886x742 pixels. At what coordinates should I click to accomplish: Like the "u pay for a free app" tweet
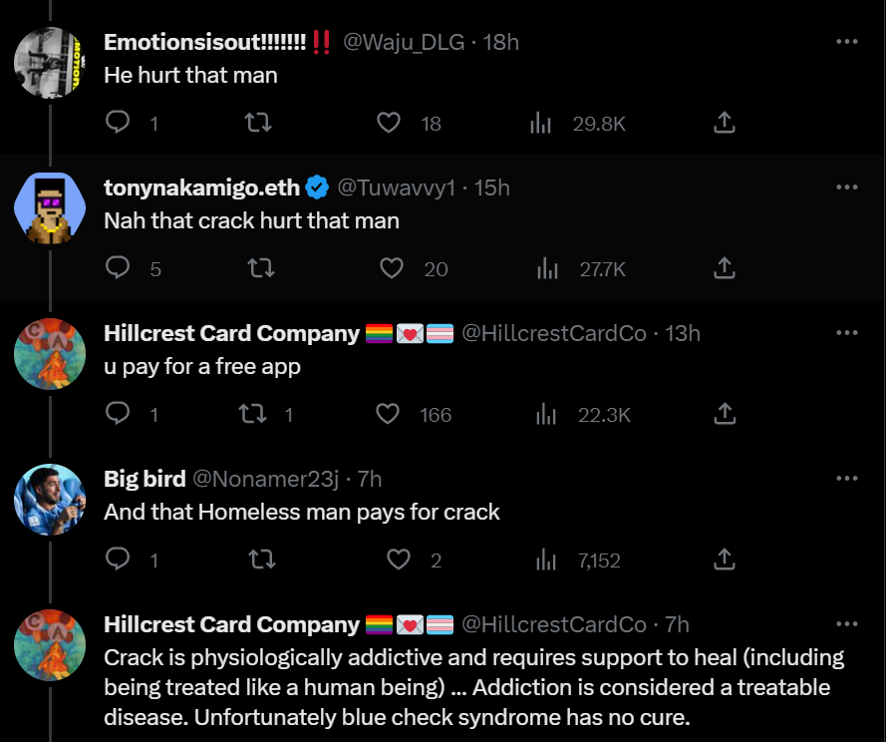click(x=388, y=414)
